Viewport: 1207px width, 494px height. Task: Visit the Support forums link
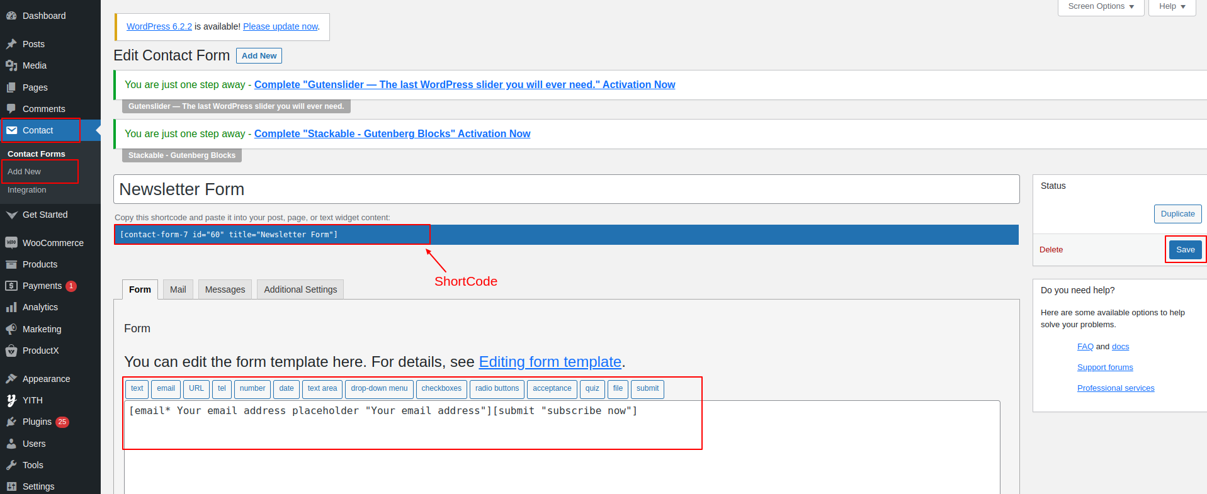click(1105, 368)
